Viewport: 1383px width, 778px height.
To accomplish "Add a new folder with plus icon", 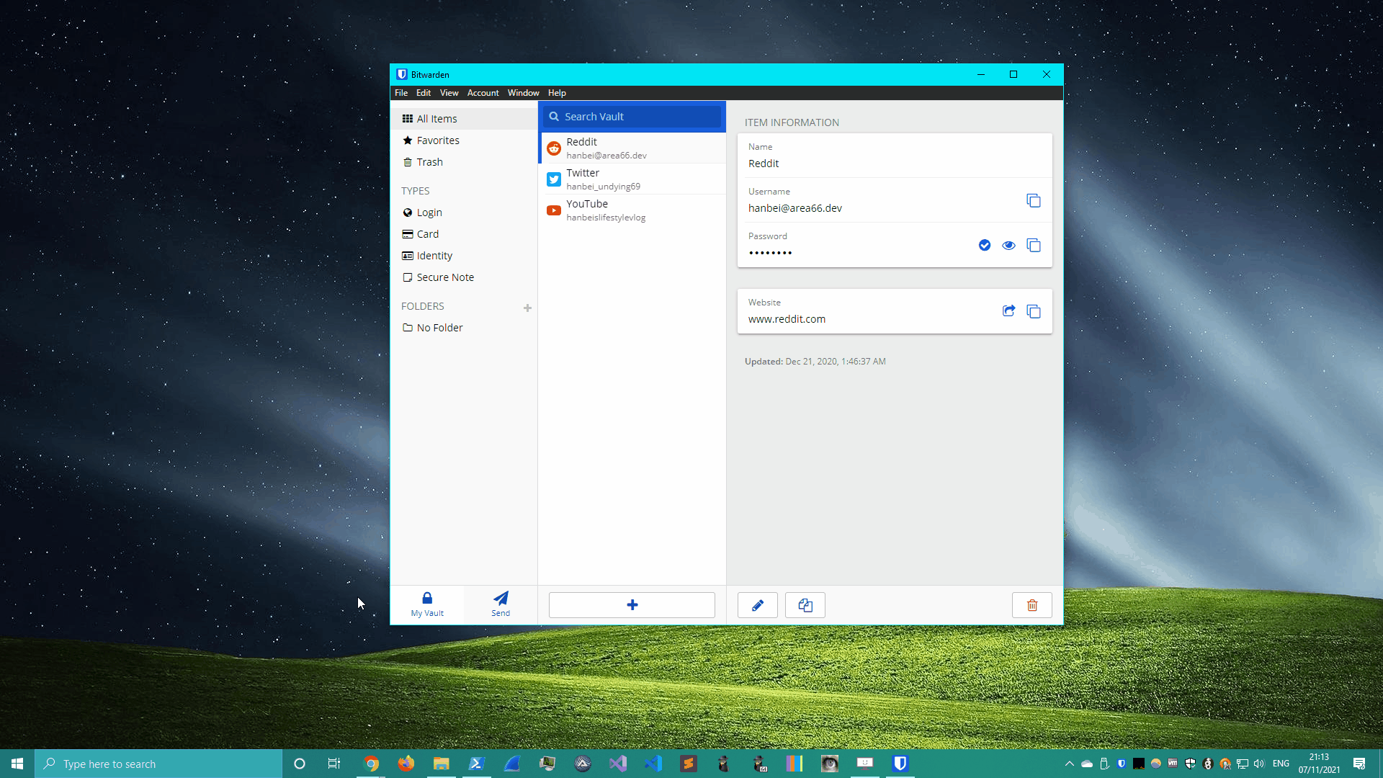I will pos(527,308).
